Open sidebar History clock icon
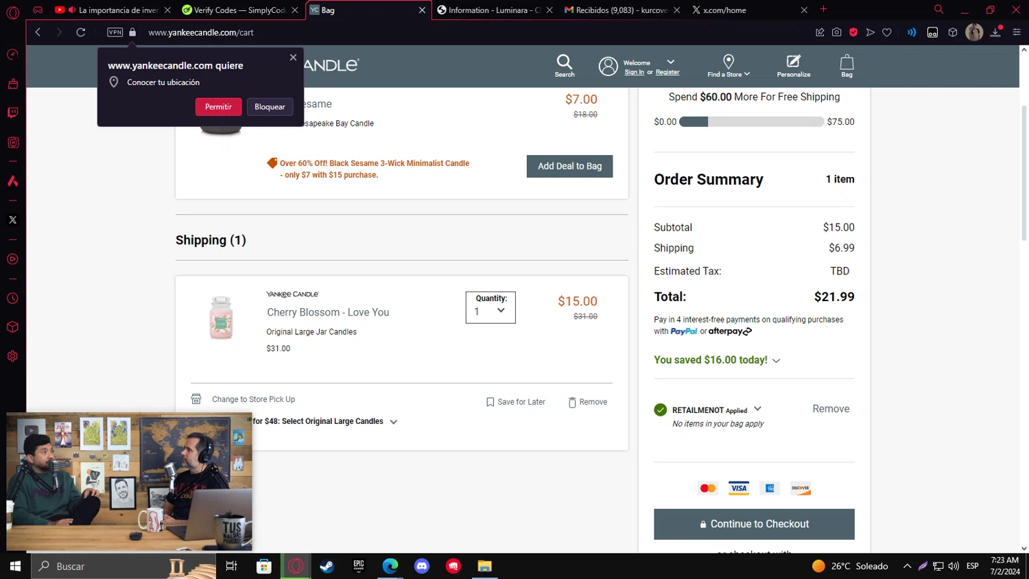 pyautogui.click(x=12, y=298)
